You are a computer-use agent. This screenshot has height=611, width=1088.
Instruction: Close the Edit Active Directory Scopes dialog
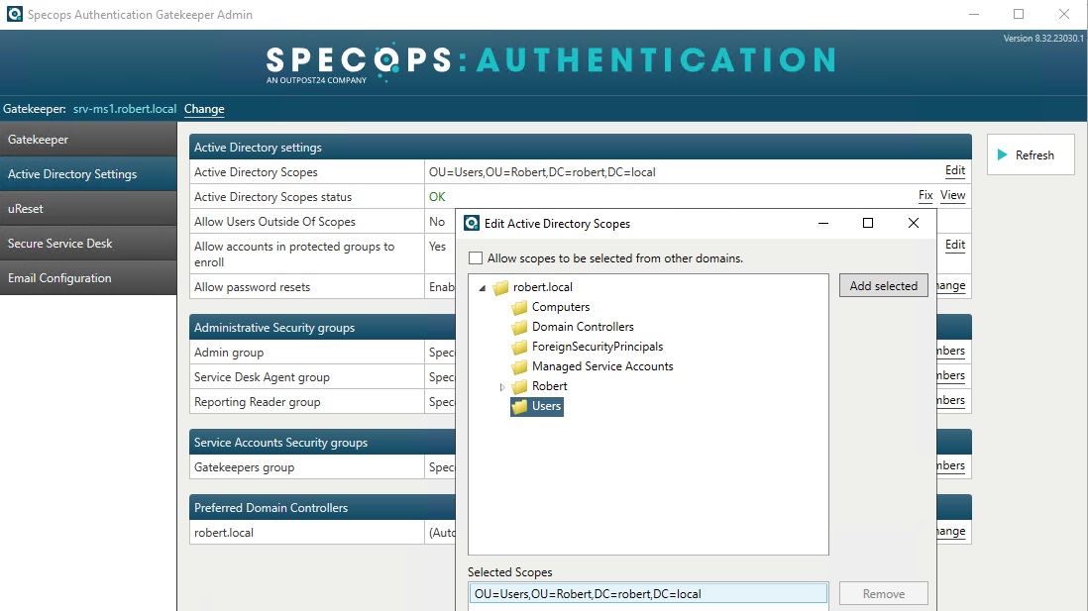(914, 224)
